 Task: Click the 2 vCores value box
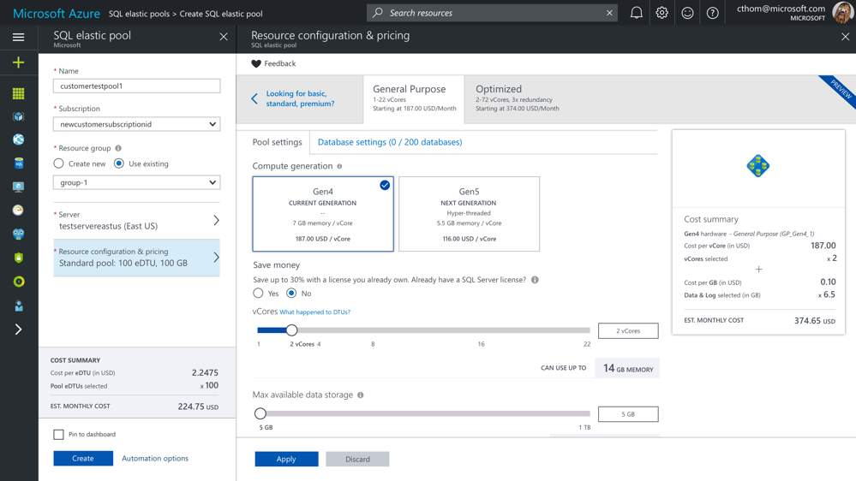628,330
